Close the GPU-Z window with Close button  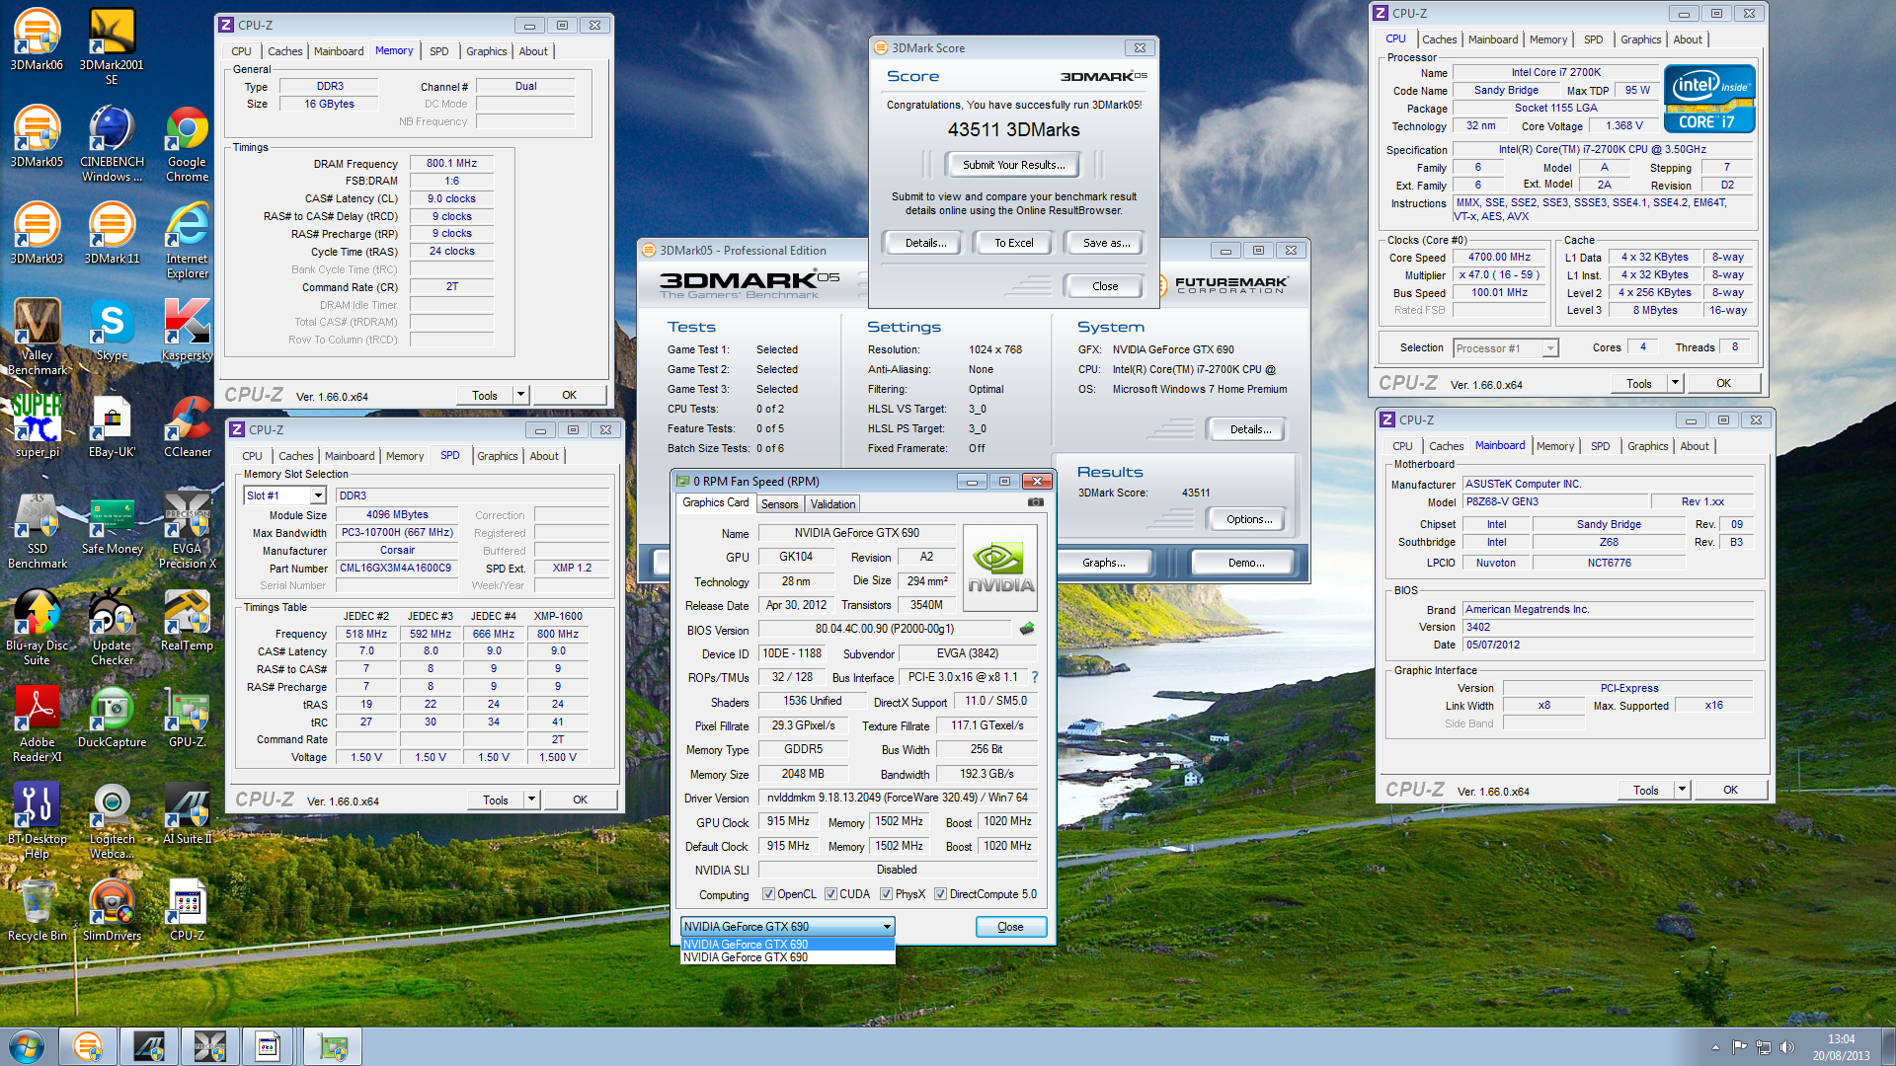1010,927
